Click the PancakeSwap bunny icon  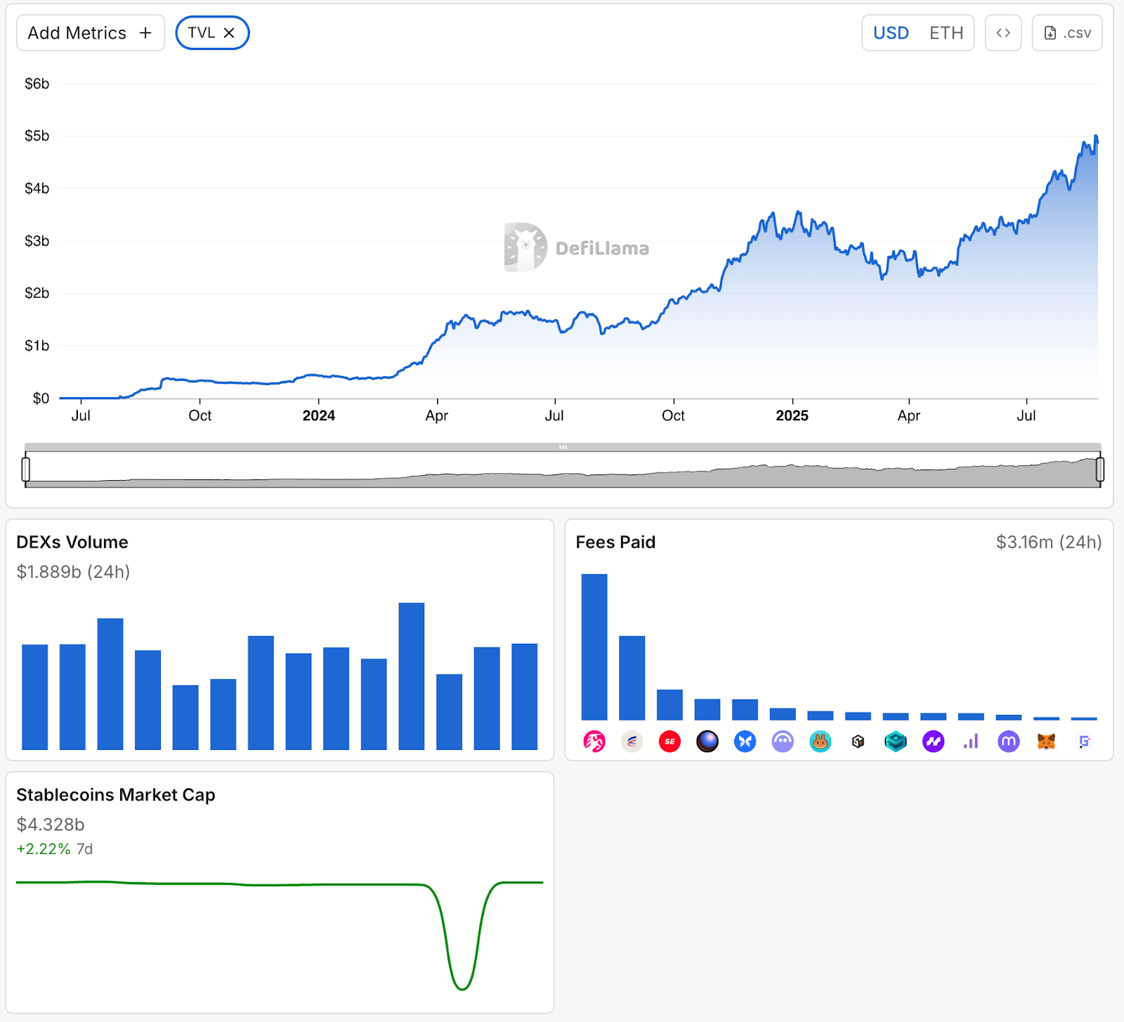pyautogui.click(x=821, y=742)
